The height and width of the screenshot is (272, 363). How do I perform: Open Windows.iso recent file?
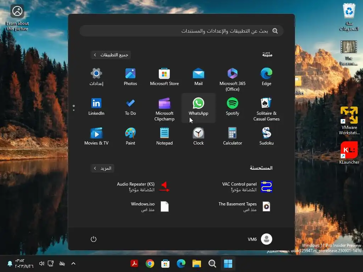(x=149, y=206)
